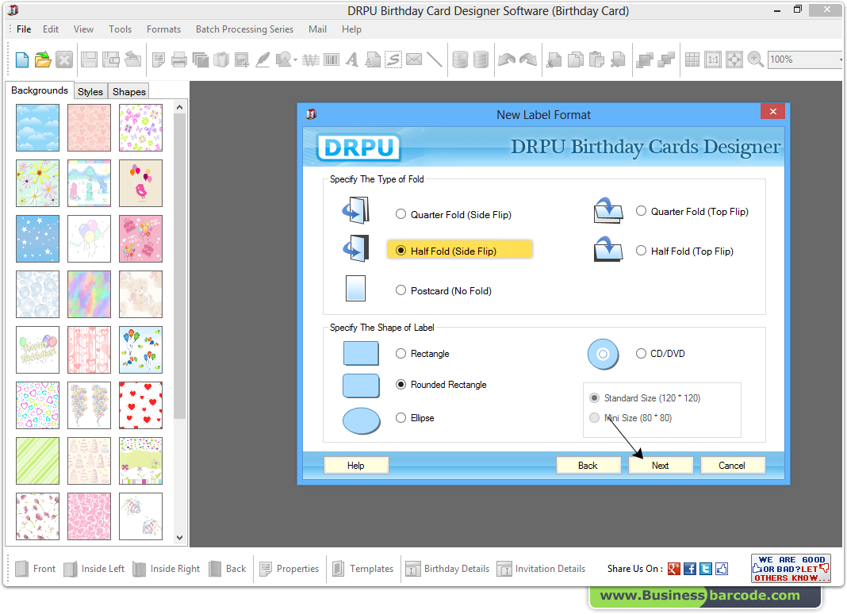This screenshot has height=614, width=847.
Task: Click the insert image picture icon
Action: 241,59
